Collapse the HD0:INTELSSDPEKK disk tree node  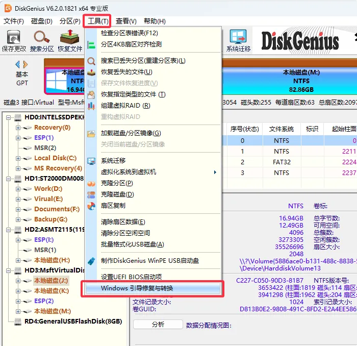coord(9,117)
